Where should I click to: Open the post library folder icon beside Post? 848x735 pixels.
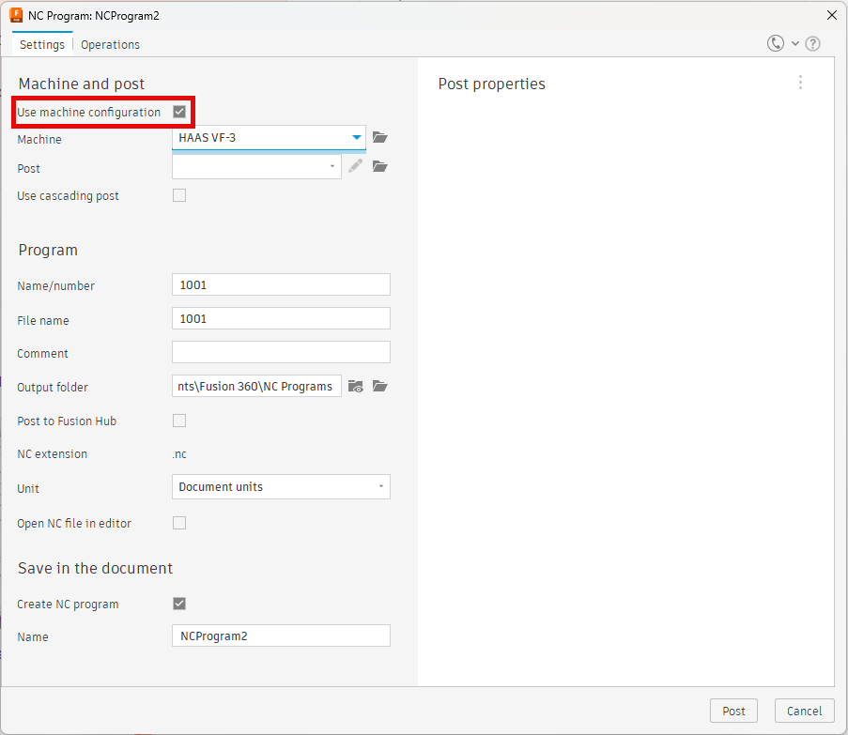(380, 166)
